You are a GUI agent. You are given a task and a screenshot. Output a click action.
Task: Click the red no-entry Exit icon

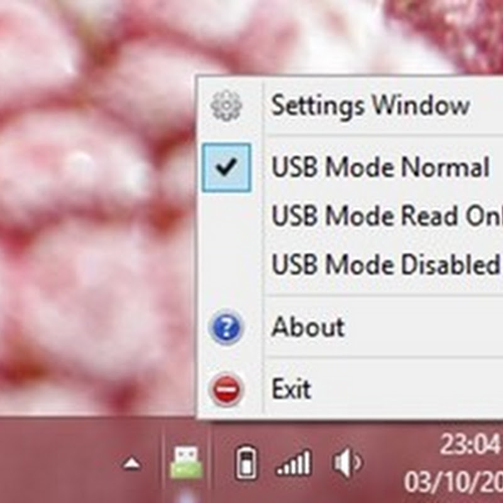click(x=226, y=389)
